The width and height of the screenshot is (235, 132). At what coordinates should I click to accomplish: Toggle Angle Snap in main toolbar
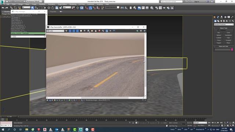coord(90,8)
